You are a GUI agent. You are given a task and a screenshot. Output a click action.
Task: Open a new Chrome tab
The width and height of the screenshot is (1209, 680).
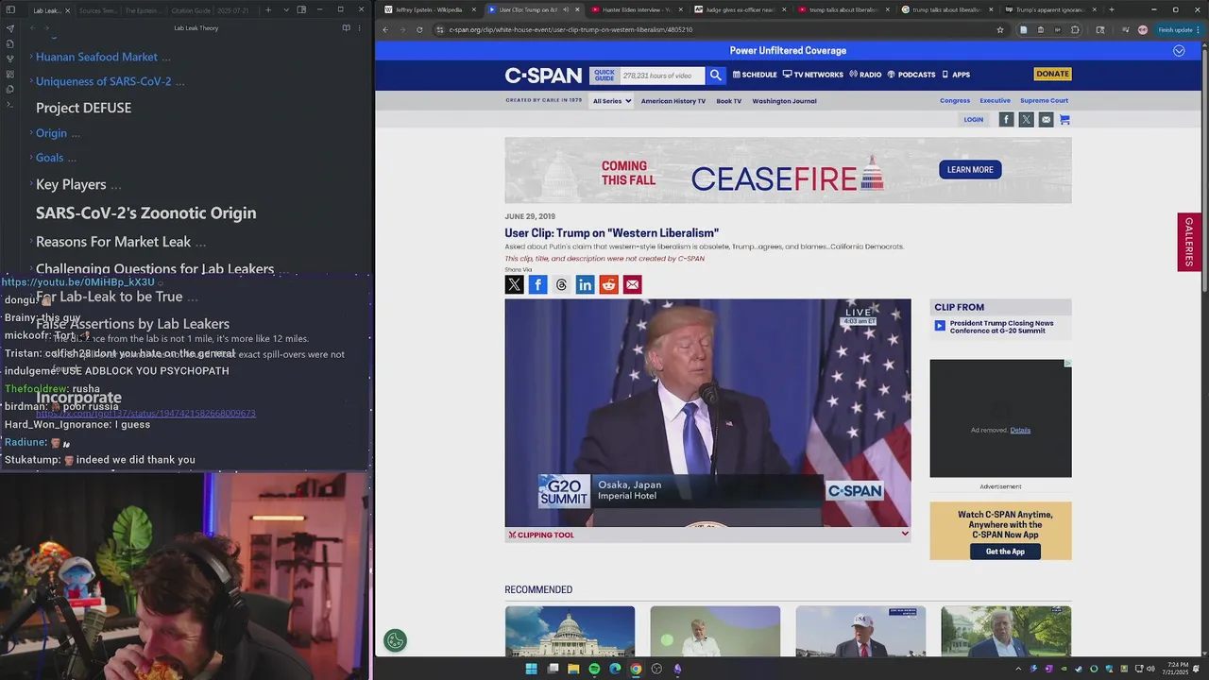pyautogui.click(x=1111, y=9)
